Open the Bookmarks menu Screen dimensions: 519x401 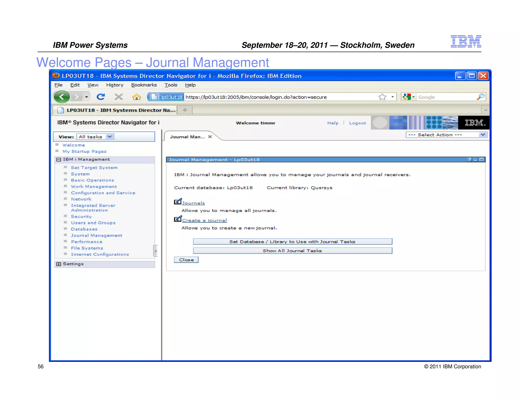(x=144, y=85)
